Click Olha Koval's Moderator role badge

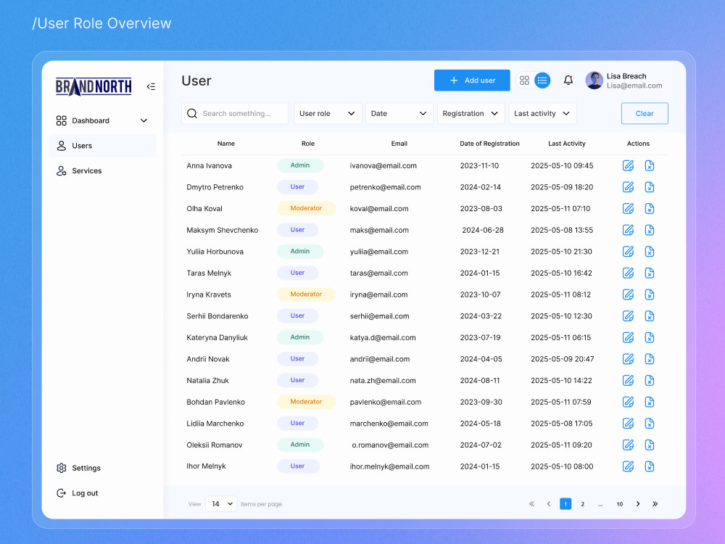(306, 208)
